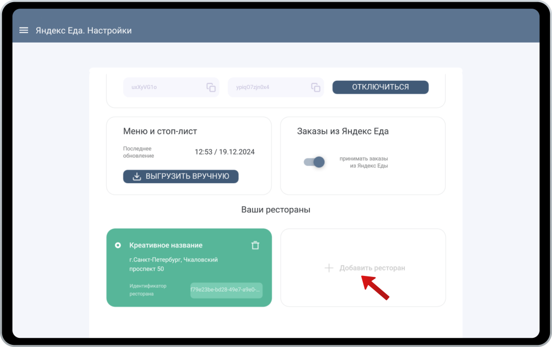Click the Яндекс Еда. Настройки header title
Screen dimensions: 552x347
tap(84, 31)
